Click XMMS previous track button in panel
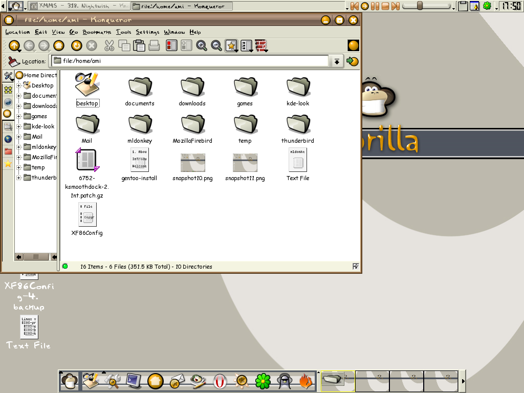The width and height of the screenshot is (524, 393). click(354, 6)
